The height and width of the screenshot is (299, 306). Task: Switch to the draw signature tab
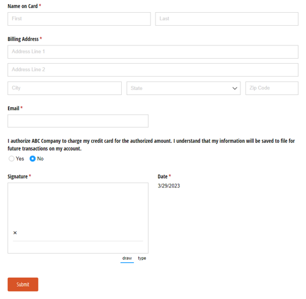tap(127, 258)
